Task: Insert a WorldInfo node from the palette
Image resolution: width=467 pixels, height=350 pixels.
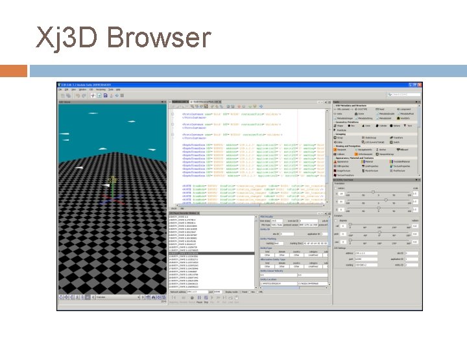Action: tap(403, 118)
